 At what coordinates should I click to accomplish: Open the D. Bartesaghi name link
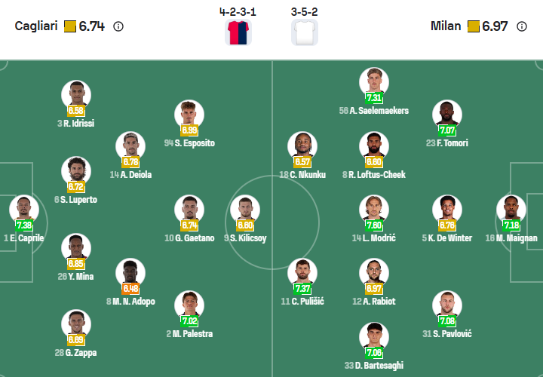pyautogui.click(x=374, y=366)
